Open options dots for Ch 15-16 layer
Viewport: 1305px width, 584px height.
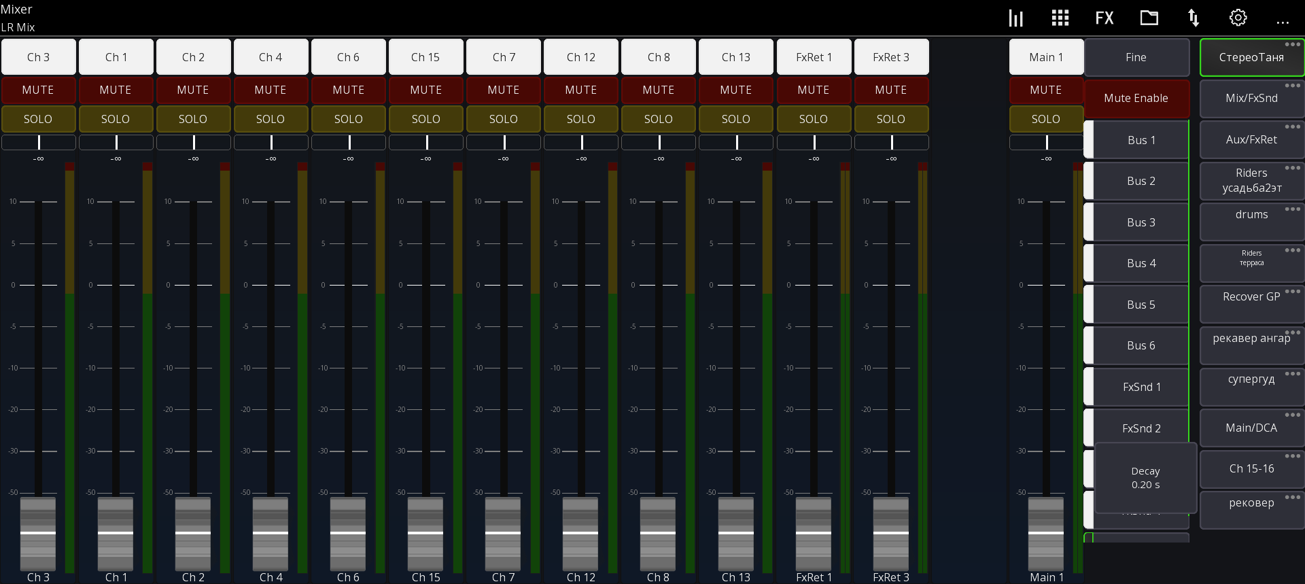click(x=1293, y=456)
